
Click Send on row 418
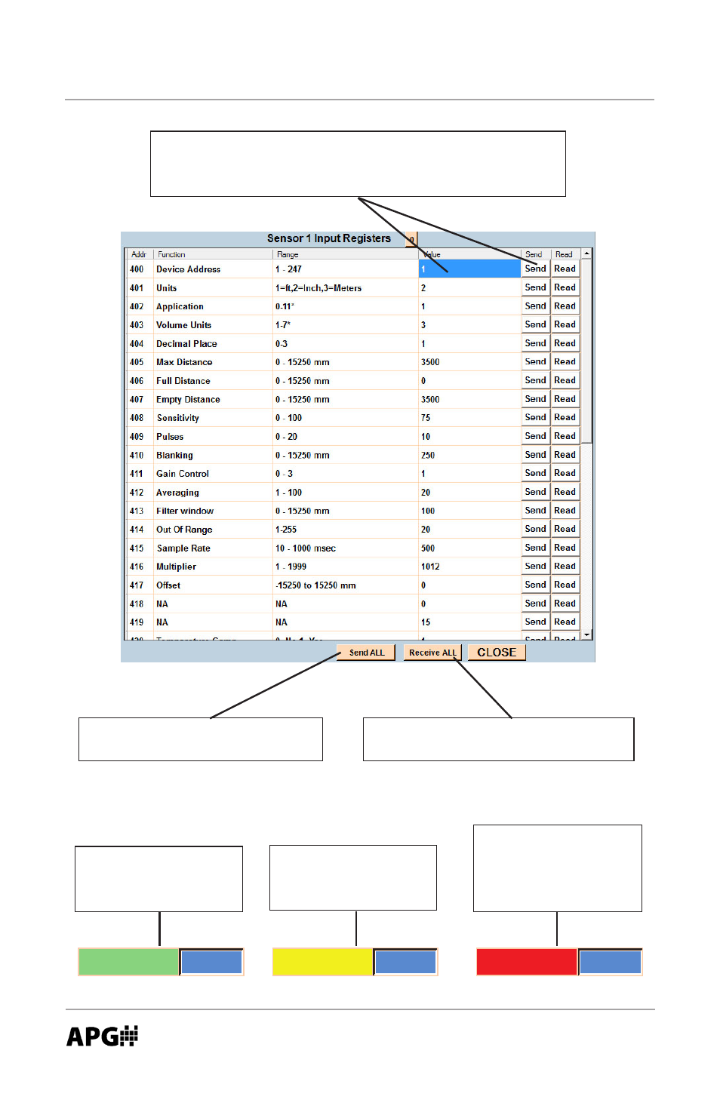click(535, 604)
